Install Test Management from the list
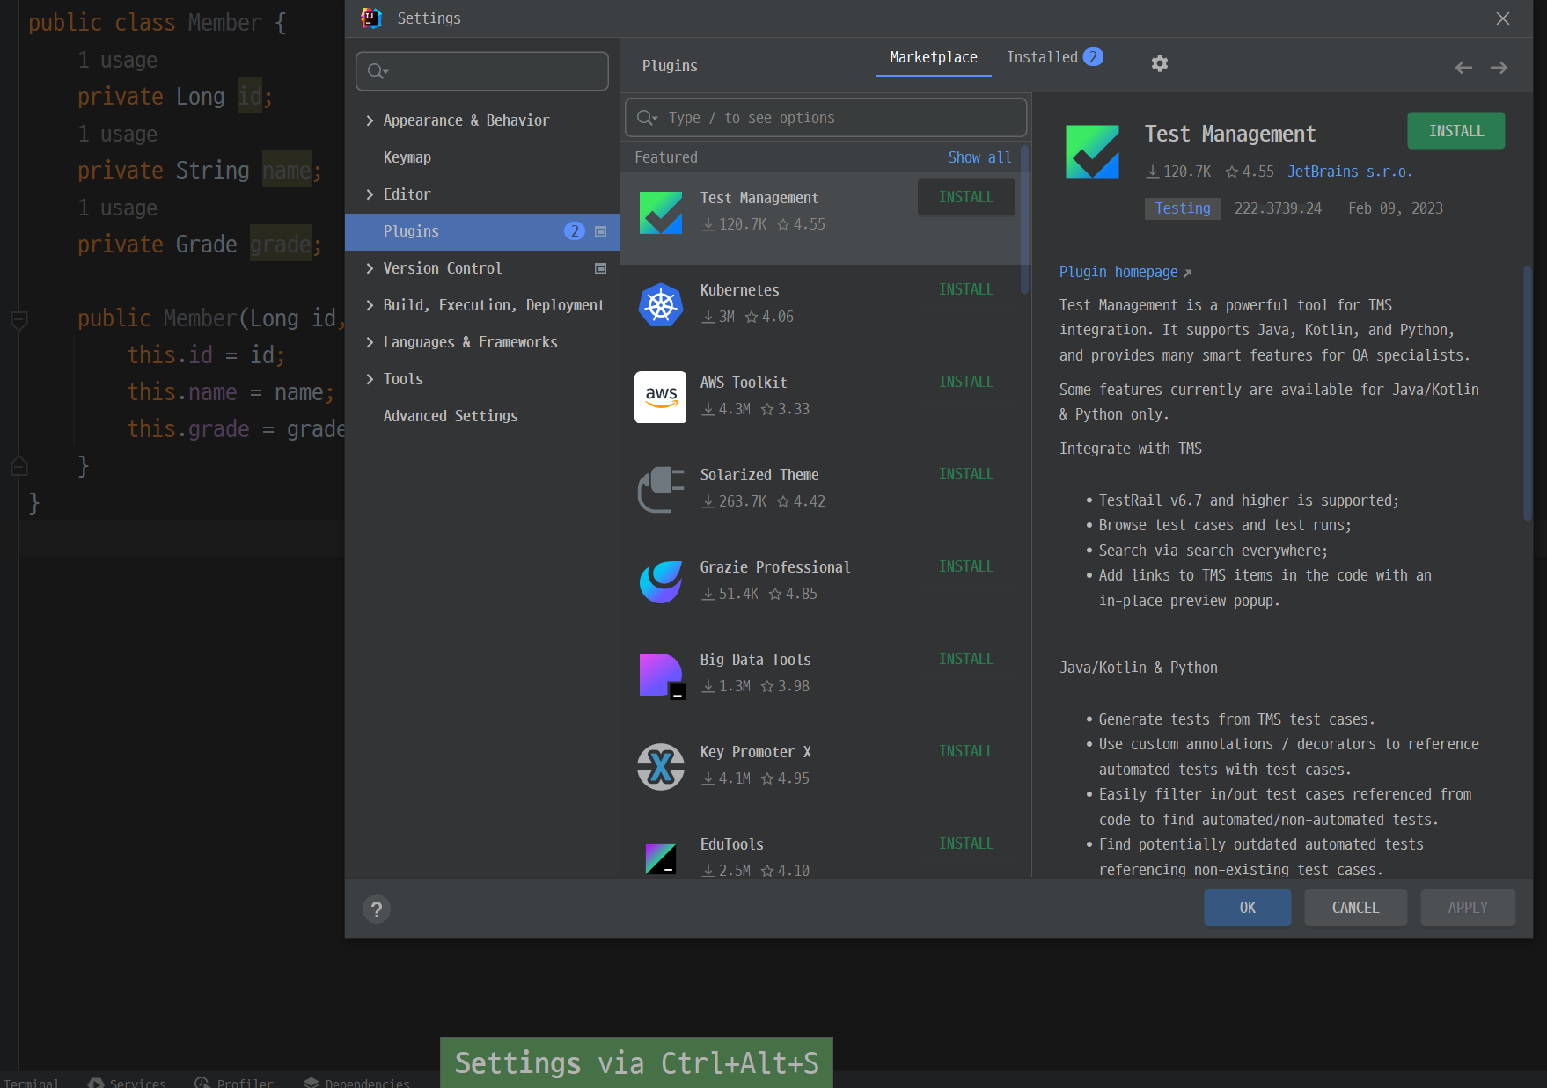This screenshot has height=1088, width=1547. (966, 197)
